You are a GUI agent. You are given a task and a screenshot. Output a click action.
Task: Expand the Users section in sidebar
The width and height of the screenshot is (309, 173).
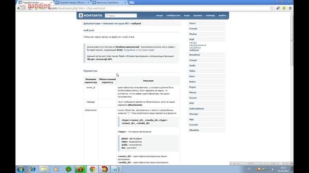[206, 24]
